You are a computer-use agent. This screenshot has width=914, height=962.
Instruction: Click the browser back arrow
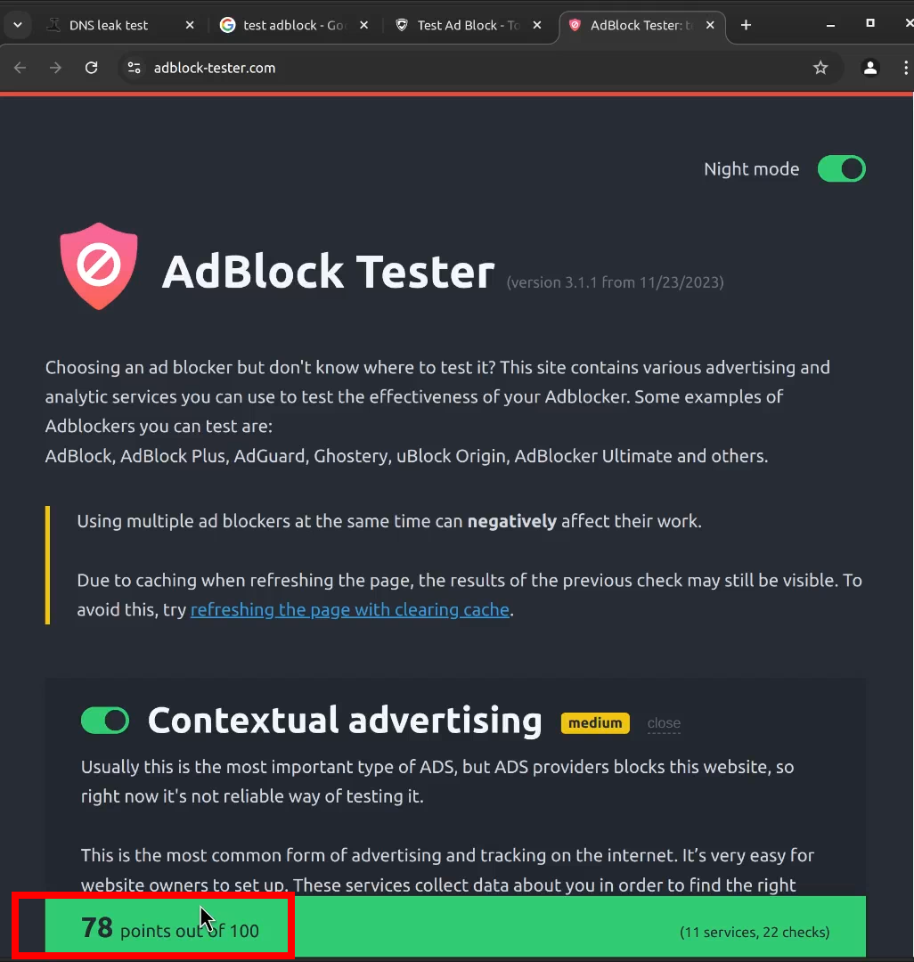point(20,68)
